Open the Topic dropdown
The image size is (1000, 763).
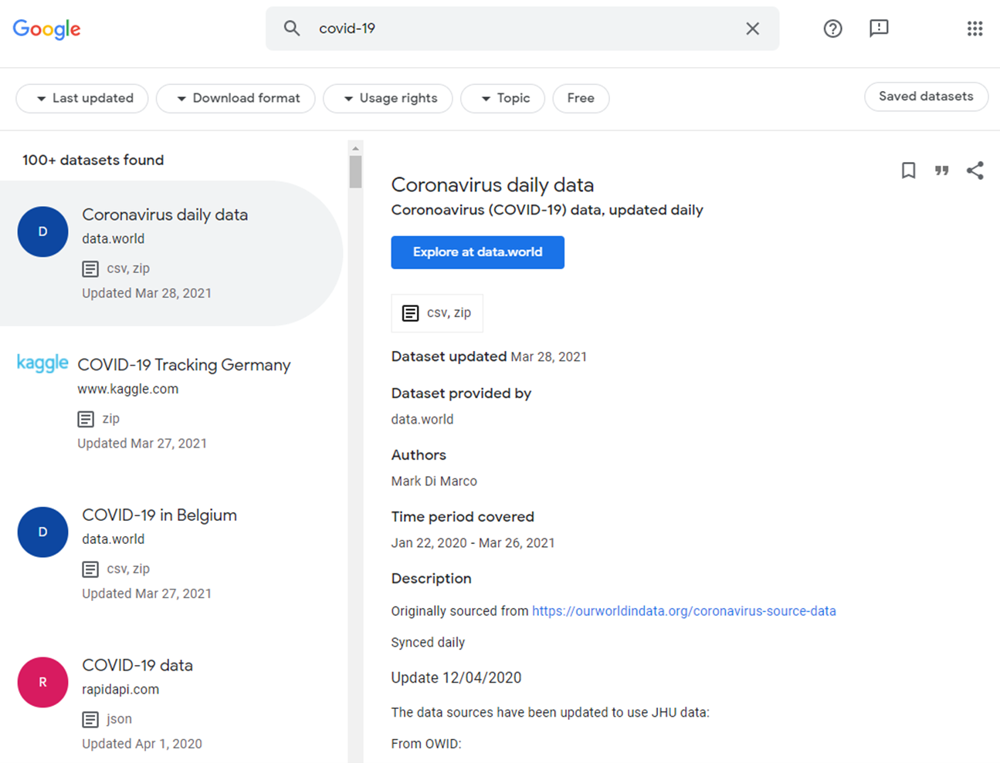pos(503,98)
